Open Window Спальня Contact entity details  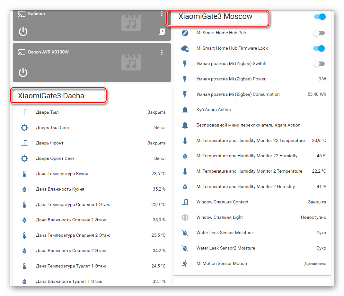tap(222, 202)
